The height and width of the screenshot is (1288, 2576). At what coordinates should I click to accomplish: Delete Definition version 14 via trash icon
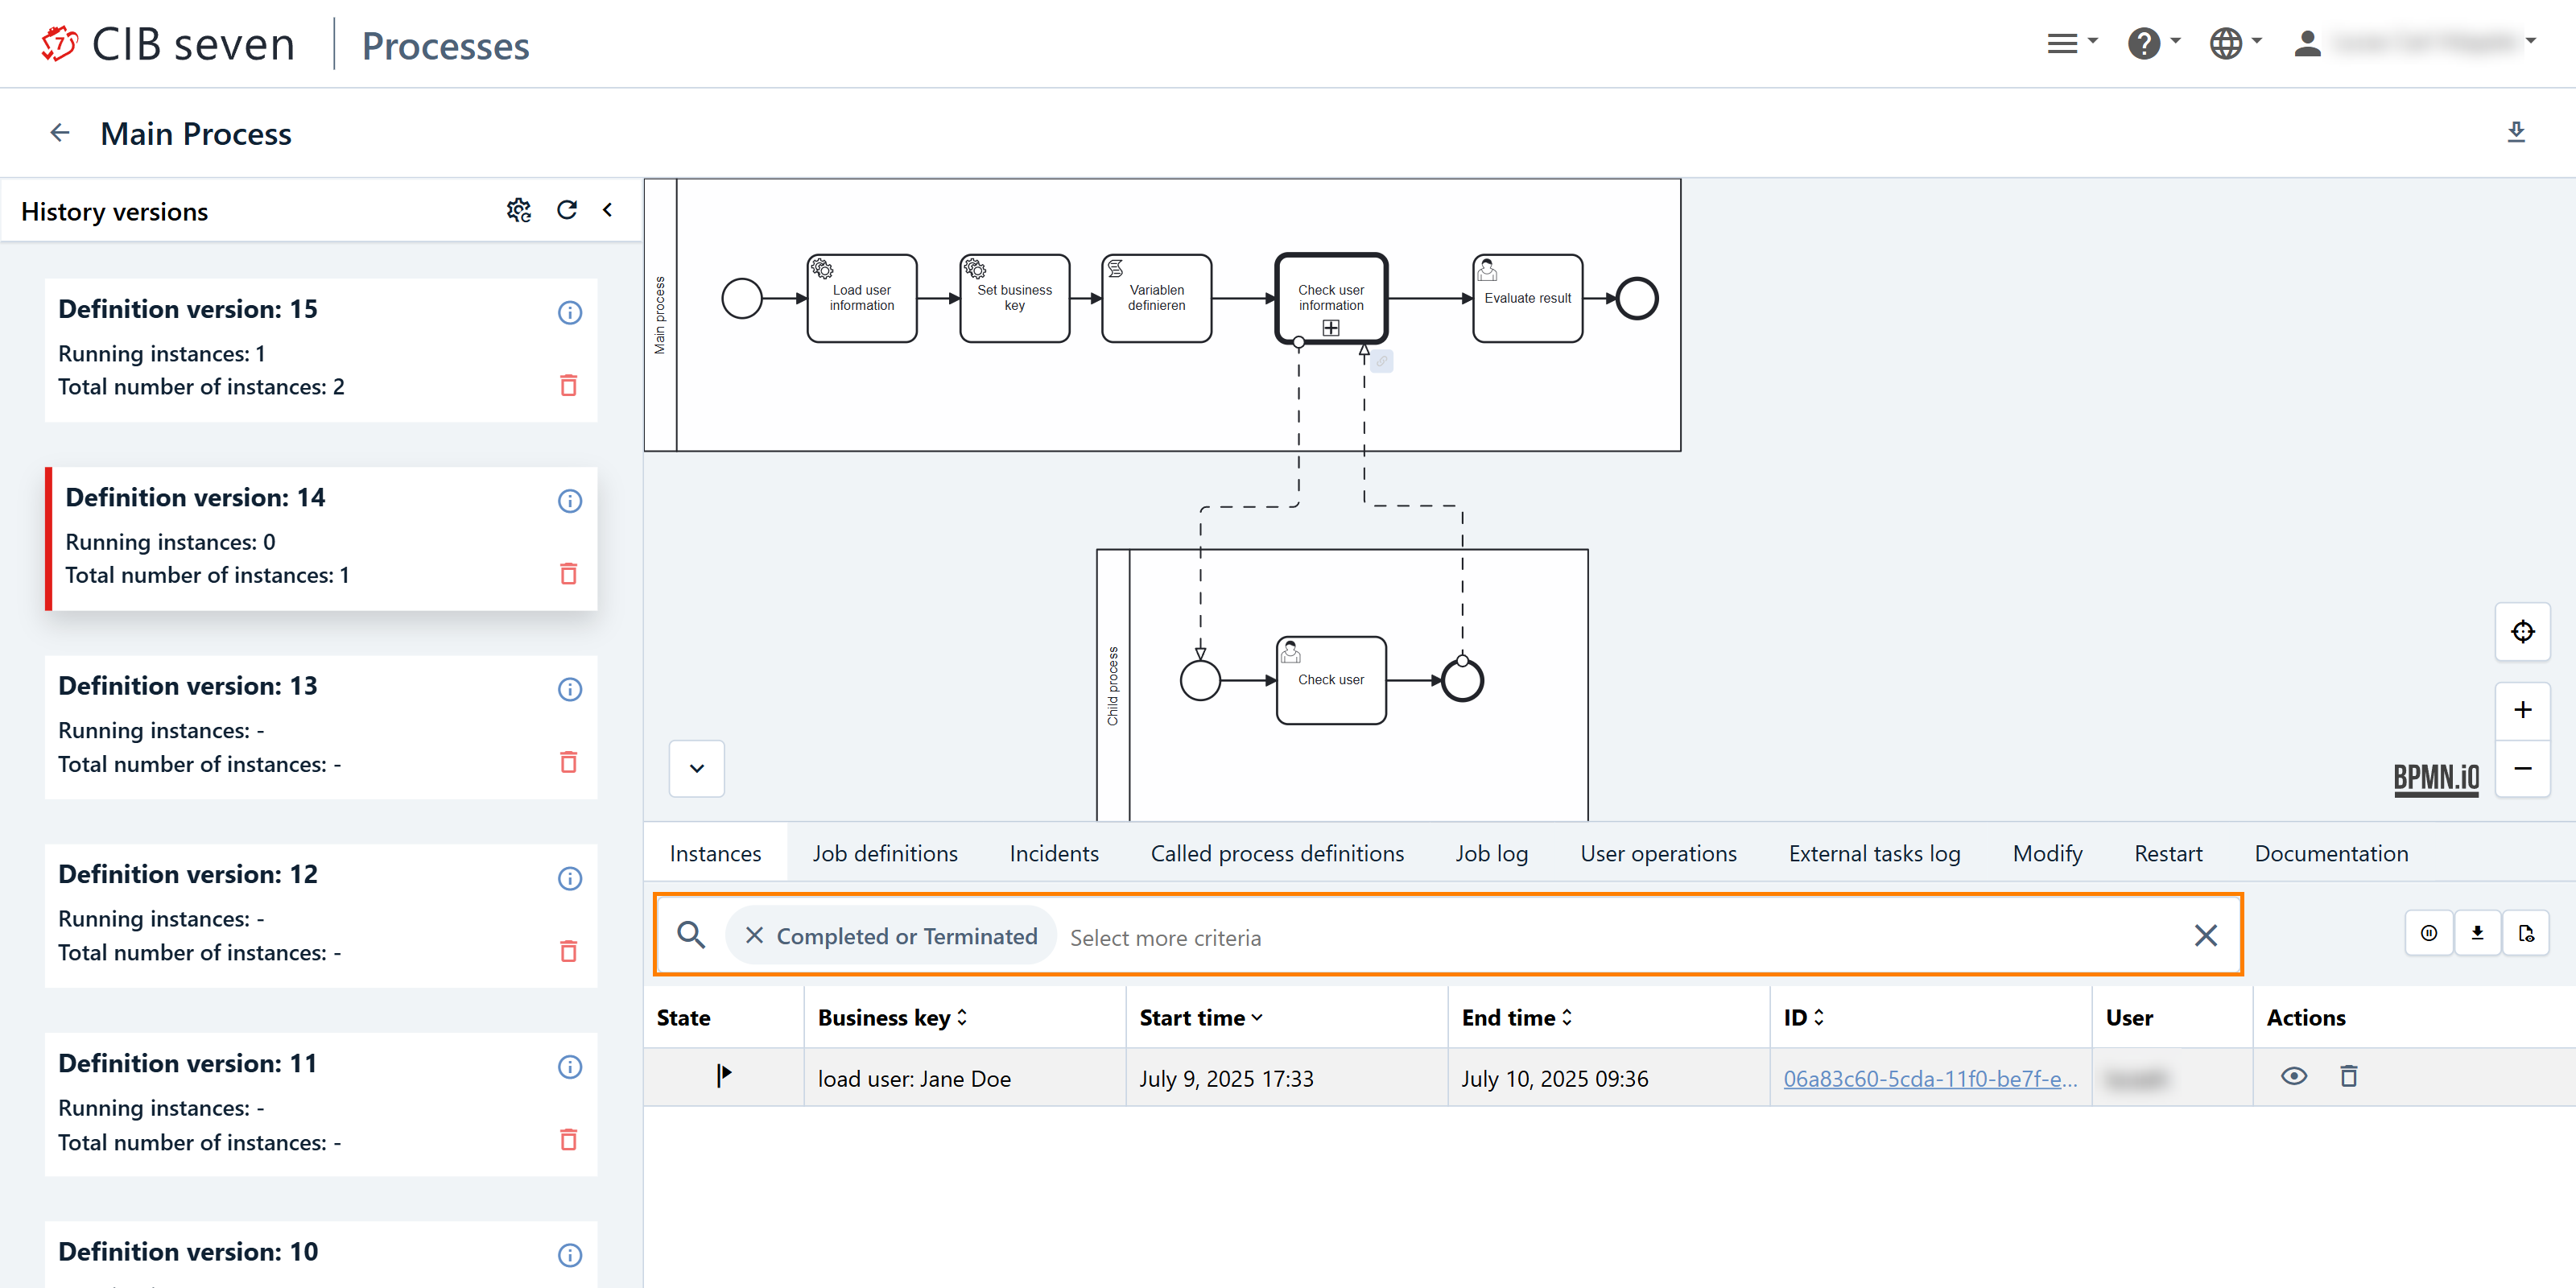click(568, 574)
